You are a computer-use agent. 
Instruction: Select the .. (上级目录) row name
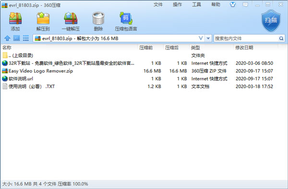point(21,56)
